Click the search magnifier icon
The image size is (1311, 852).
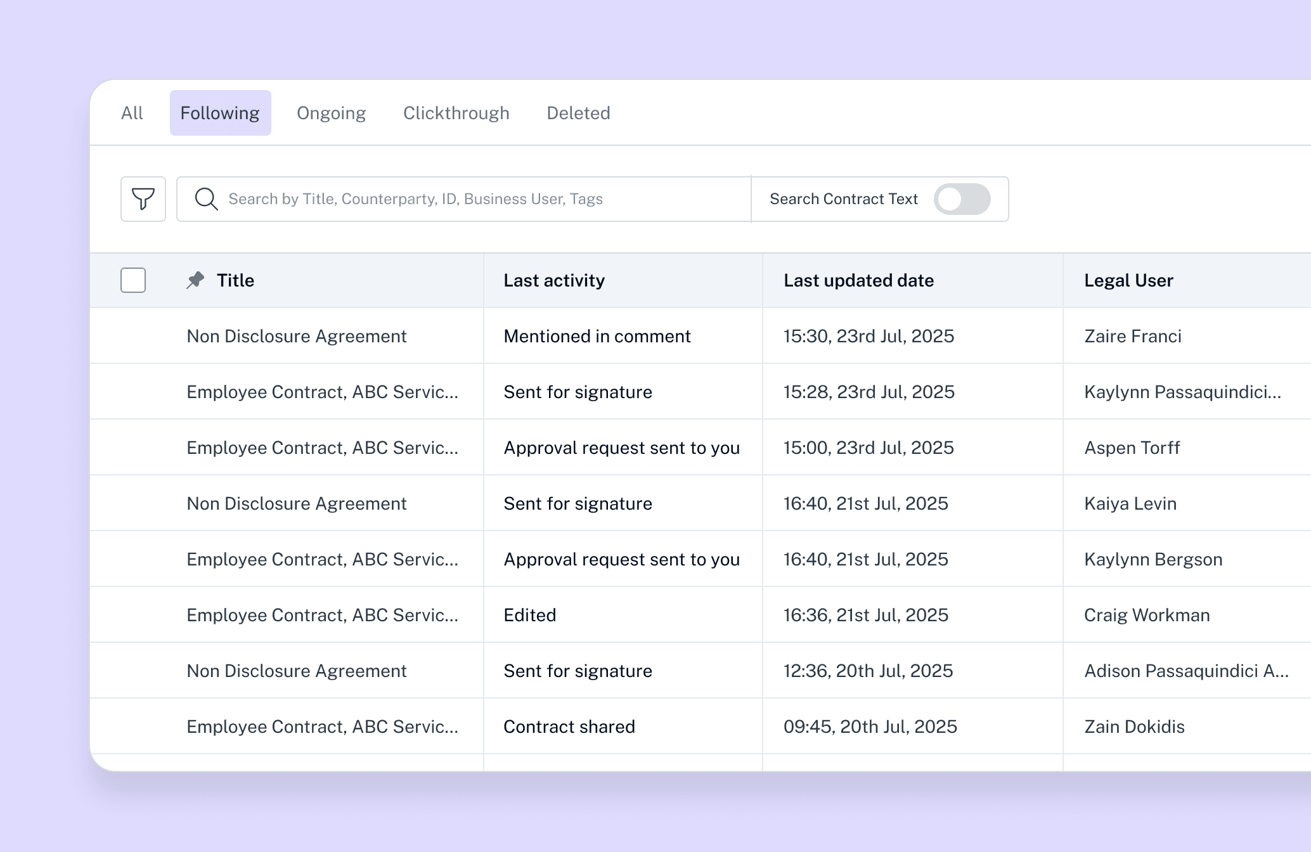click(206, 199)
